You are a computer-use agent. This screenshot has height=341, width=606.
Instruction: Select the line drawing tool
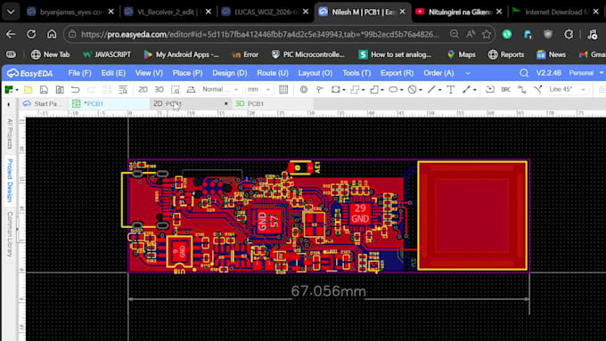click(431, 90)
